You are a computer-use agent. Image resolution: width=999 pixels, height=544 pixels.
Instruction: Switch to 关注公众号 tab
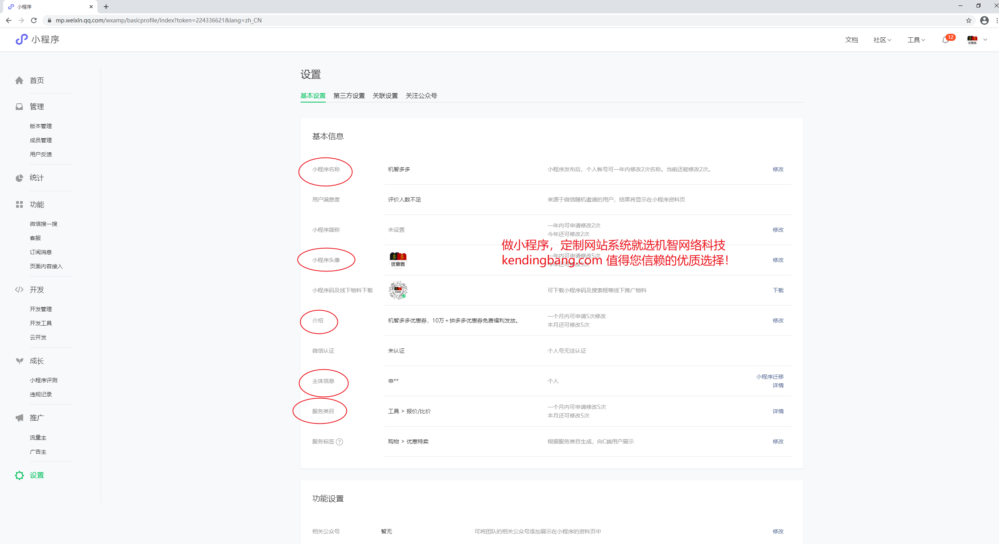tap(421, 95)
